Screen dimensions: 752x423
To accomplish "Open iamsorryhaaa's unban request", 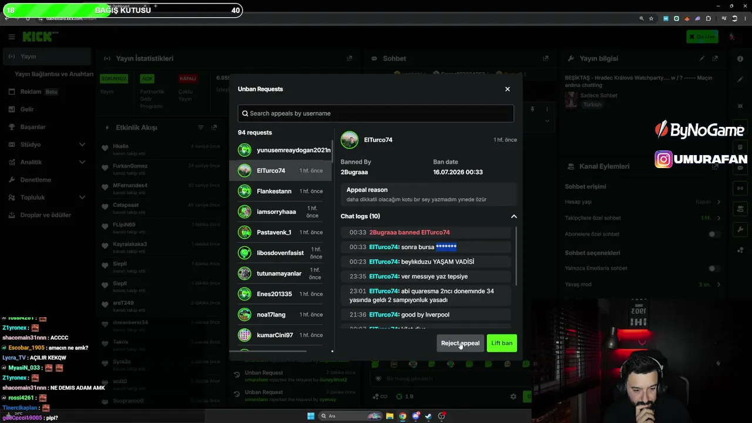I will pos(280,211).
